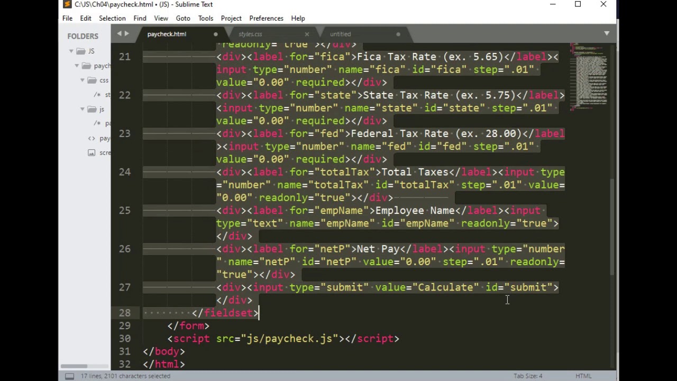
Task: Click line number 28 in gutter
Action: click(x=124, y=313)
